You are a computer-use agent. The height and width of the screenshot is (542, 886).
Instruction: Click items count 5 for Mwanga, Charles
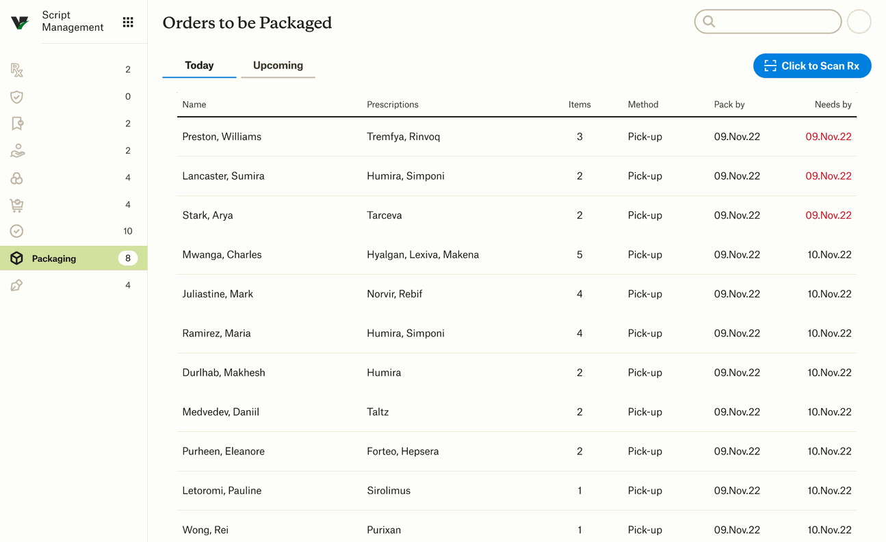point(579,255)
